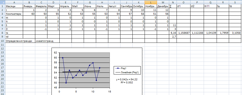This screenshot has width=242, height=95.
Task: Select cell with value 3,1058
Action: [235, 33]
